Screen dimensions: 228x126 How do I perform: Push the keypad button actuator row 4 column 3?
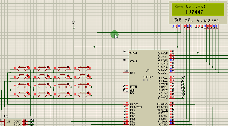point(62,93)
